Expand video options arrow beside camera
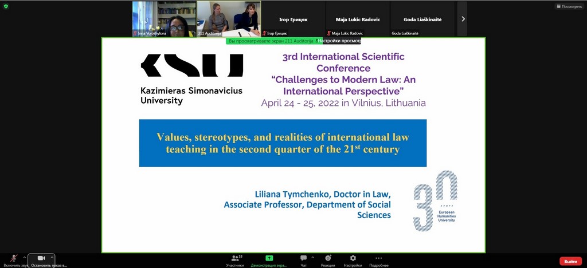Screen dimensions: 587x268 click(52, 258)
